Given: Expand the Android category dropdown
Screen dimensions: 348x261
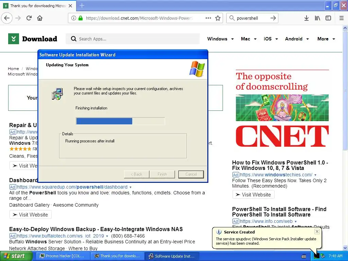Looking at the screenshot, I should coord(308,39).
